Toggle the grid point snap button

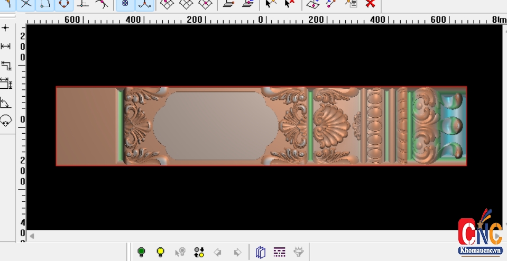click(x=125, y=4)
